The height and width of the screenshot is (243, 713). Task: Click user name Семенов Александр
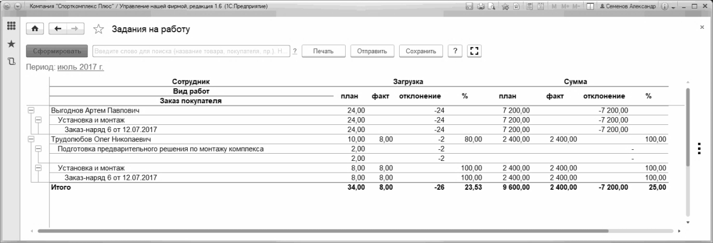point(628,6)
